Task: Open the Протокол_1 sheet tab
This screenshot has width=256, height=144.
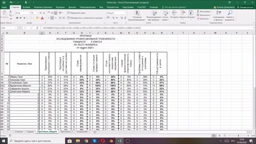Action: pos(66,132)
